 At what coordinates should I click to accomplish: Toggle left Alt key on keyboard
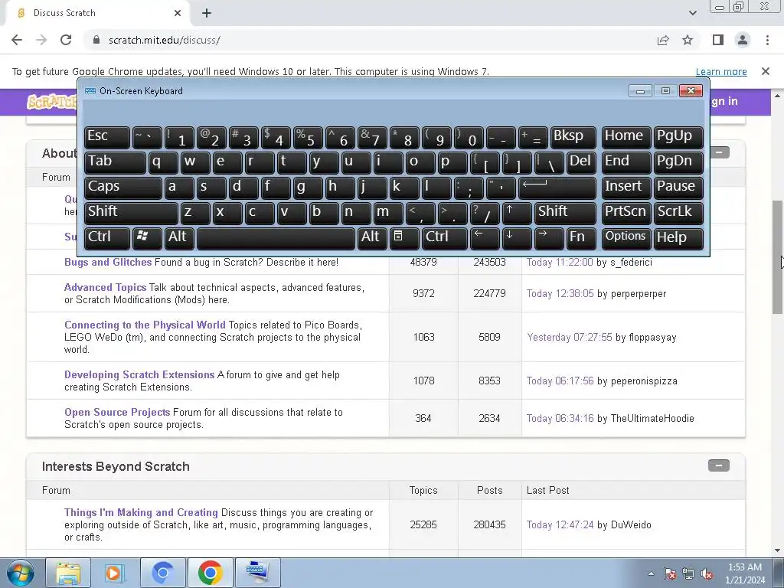tap(179, 237)
